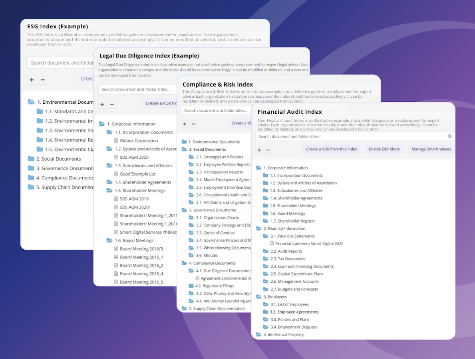
Task: Collapse the 1.6. Board Meetings folder
Action: coord(109,241)
